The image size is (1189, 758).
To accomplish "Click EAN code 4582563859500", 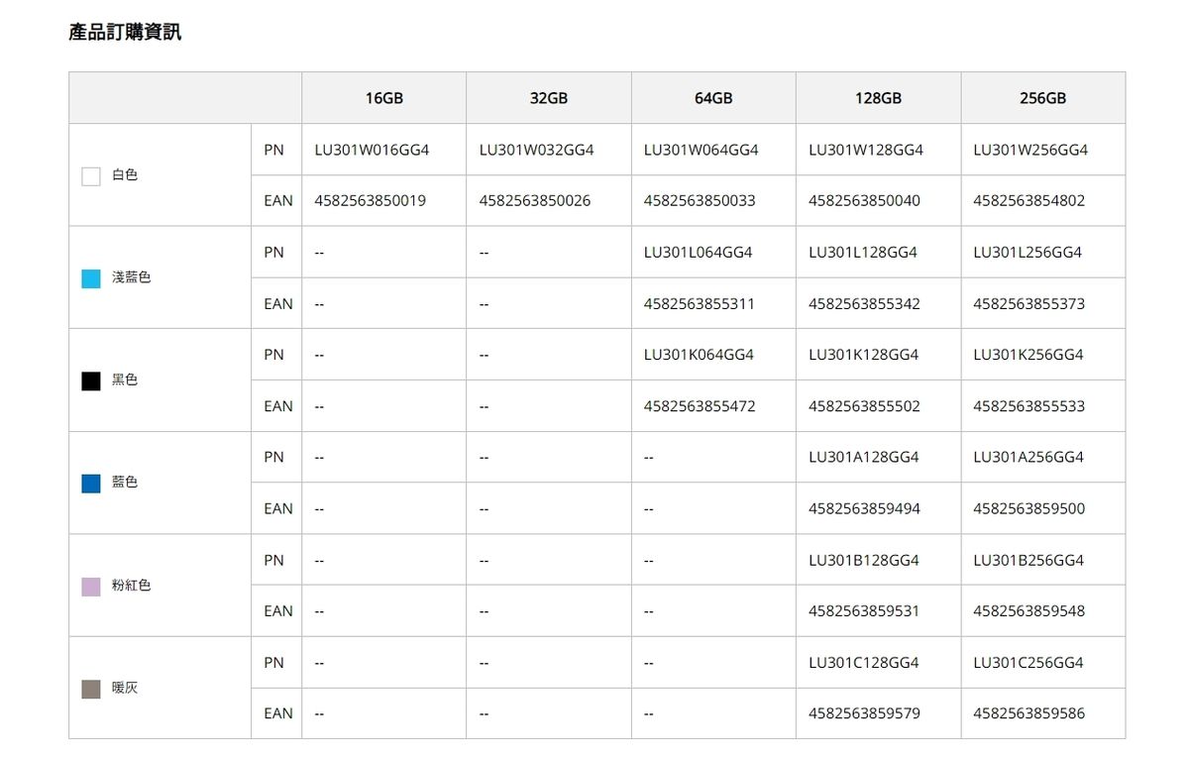I will pyautogui.click(x=1029, y=509).
